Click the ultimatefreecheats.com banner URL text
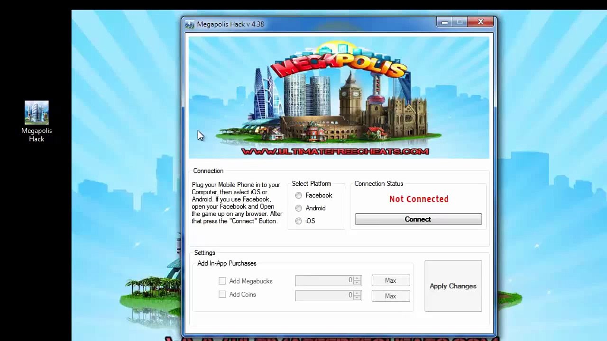Image resolution: width=607 pixels, height=341 pixels. pyautogui.click(x=335, y=152)
